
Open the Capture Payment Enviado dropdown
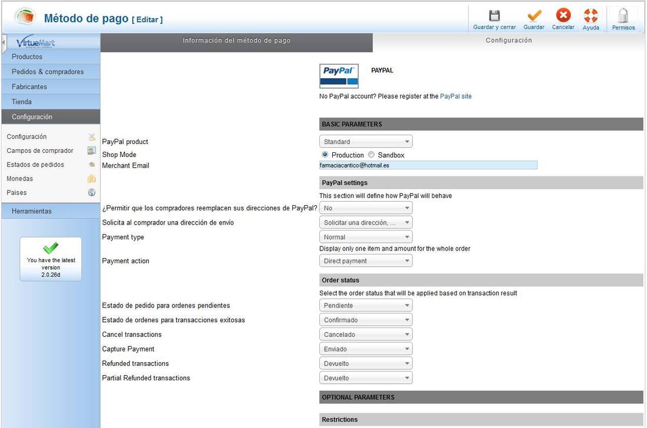(366, 349)
